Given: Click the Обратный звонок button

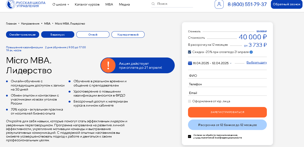Looking at the screenshot, I should click(287, 4).
